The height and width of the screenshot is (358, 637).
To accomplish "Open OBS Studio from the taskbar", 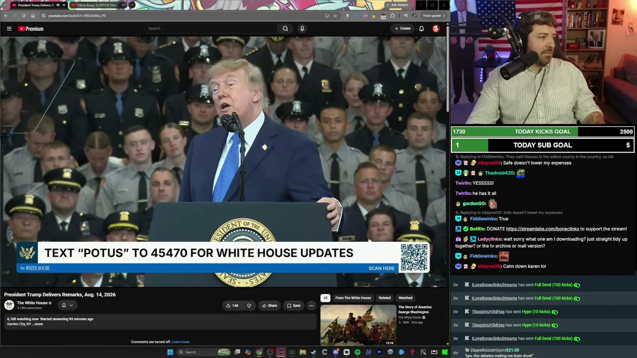I will [x=270, y=352].
